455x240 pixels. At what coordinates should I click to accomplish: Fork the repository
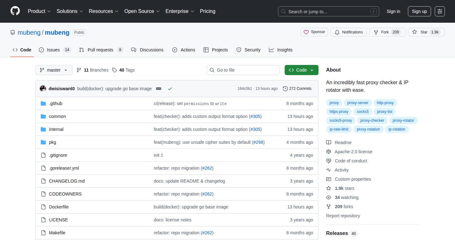tap(387, 32)
